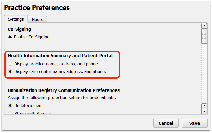Click the lower up arrow above the down arrow
The width and height of the screenshot is (212, 133).
[x=204, y=106]
